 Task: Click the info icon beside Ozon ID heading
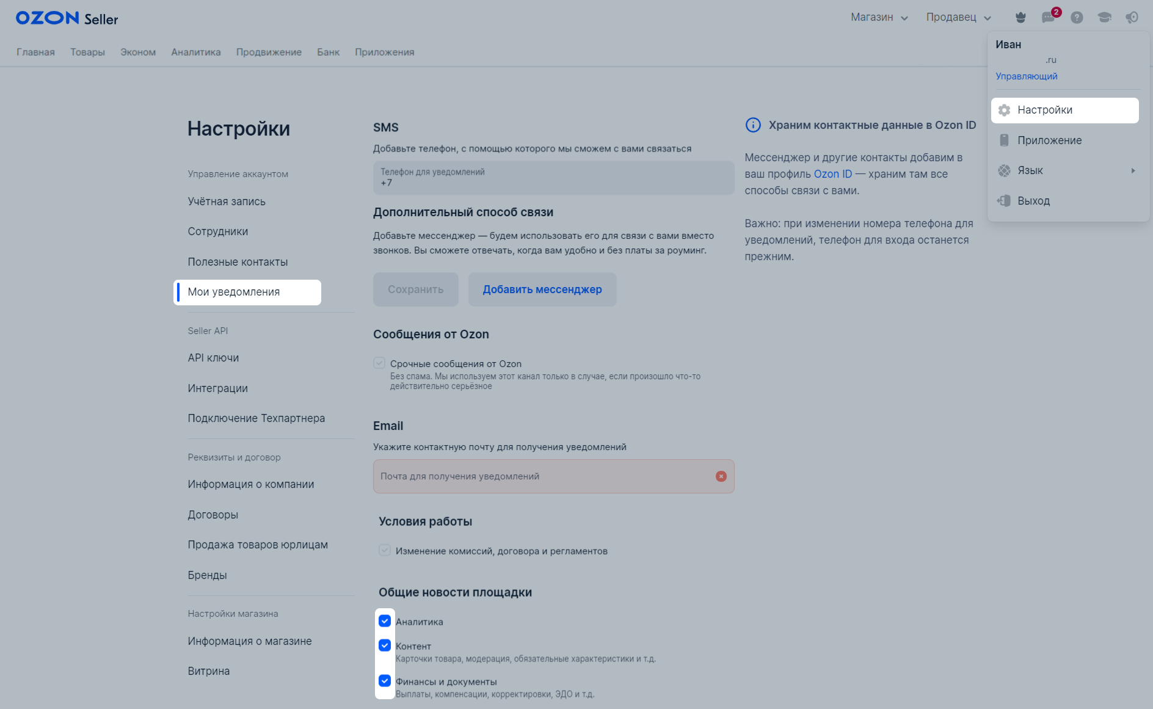coord(753,125)
